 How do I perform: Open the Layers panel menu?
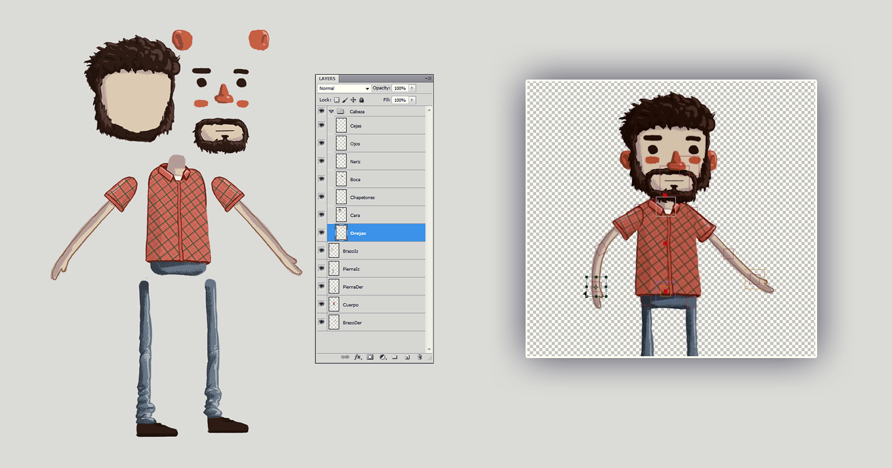pyautogui.click(x=427, y=78)
